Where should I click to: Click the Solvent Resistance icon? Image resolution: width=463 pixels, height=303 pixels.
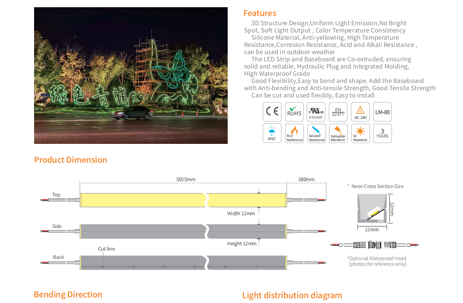316,133
